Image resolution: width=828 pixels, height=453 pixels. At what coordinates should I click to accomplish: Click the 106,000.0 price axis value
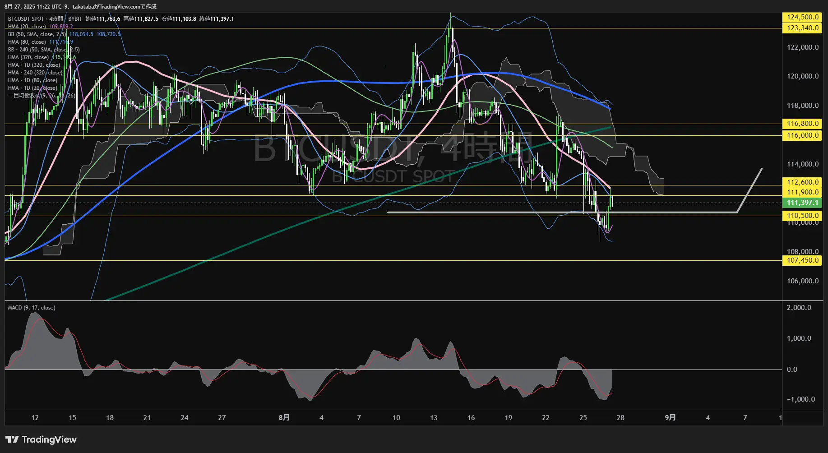[x=803, y=281]
